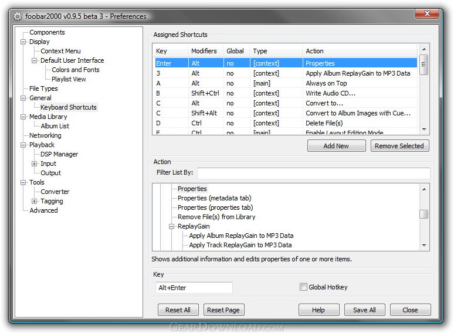Open the DSP Manager page

(59, 154)
